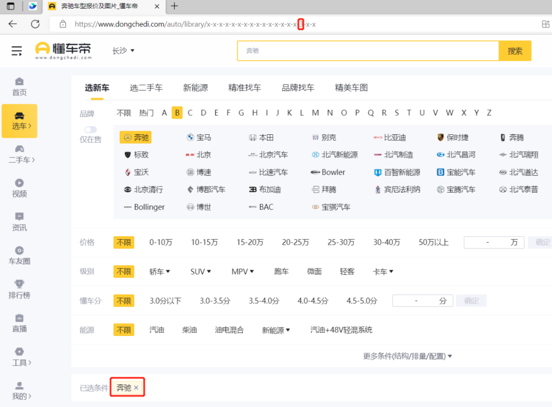Expand 更多条件(结构/排量/配置)

[407, 356]
